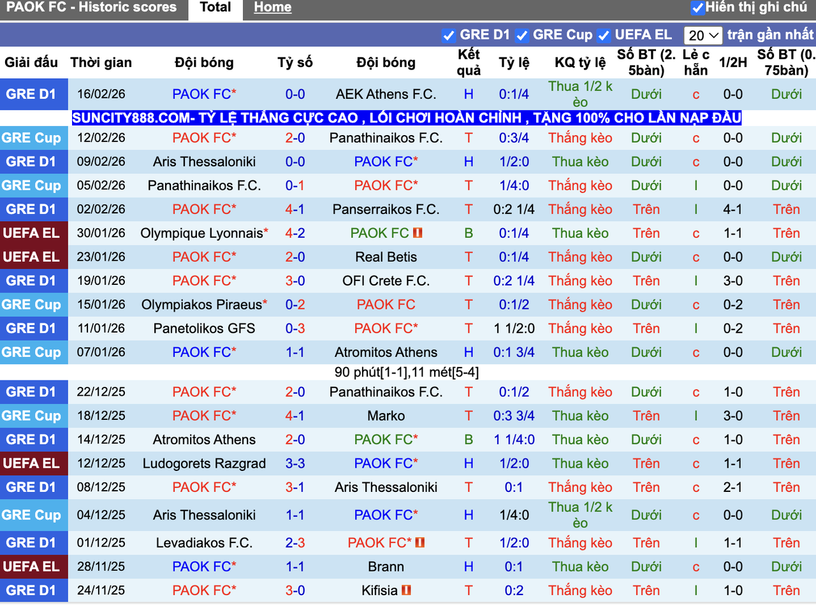The width and height of the screenshot is (816, 606).
Task: Open Panetolikos GFS team link
Action: pos(204,329)
